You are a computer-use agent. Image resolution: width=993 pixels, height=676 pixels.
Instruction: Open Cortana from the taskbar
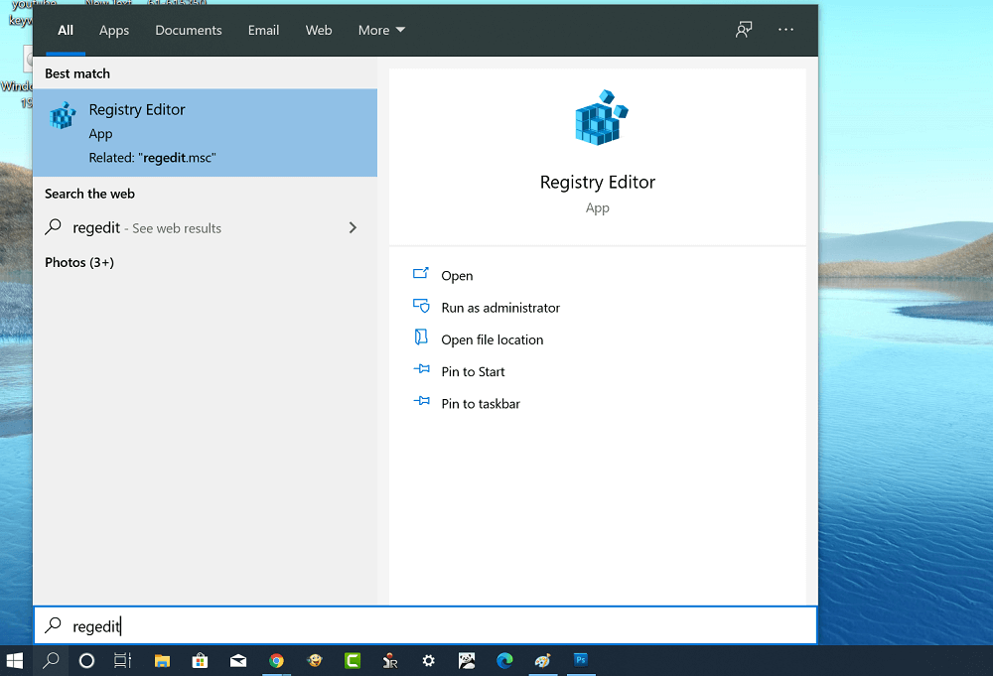[x=86, y=661]
